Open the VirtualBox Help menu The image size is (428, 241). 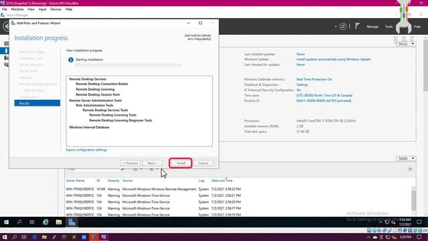69,9
